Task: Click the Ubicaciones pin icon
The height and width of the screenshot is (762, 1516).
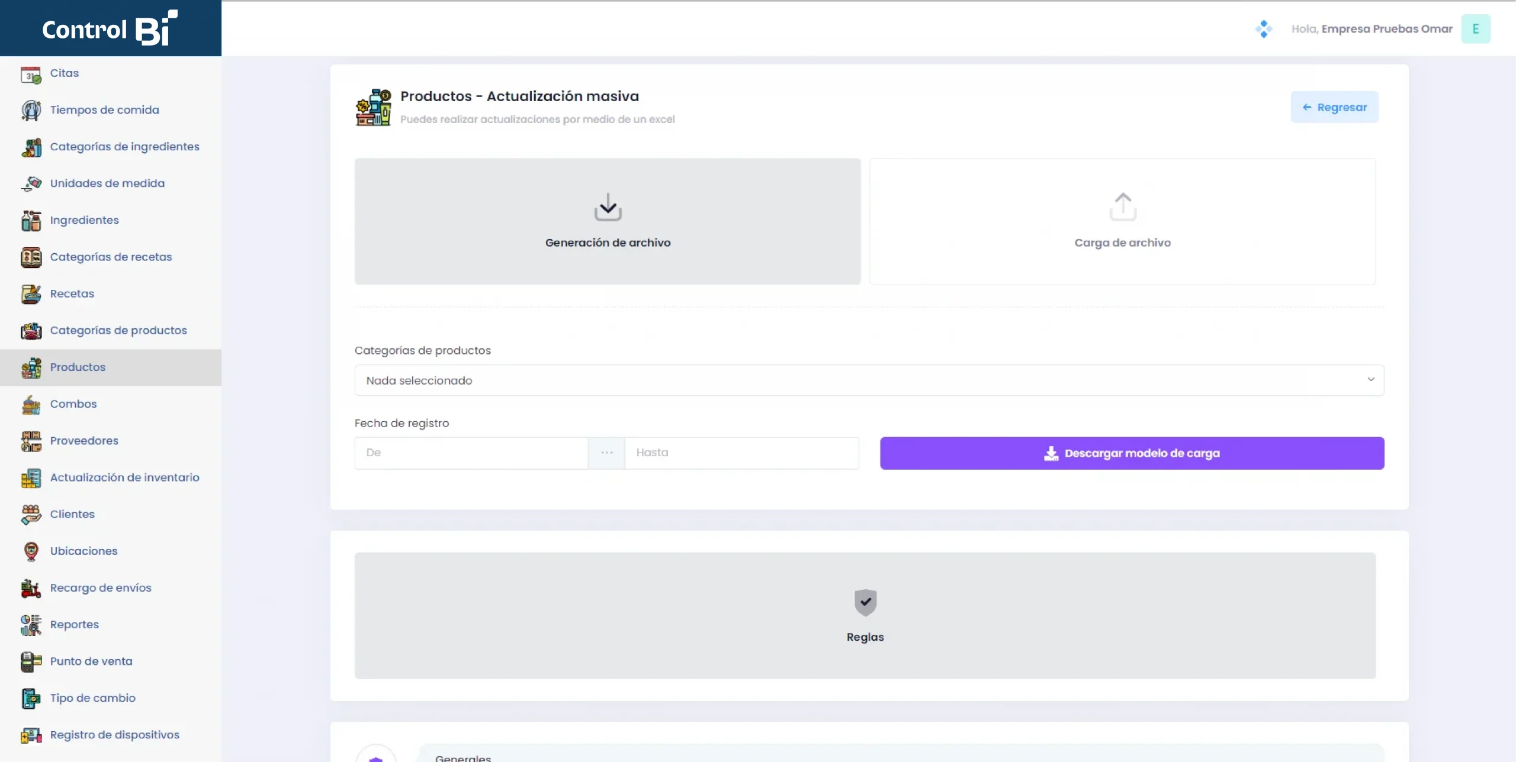Action: point(31,551)
